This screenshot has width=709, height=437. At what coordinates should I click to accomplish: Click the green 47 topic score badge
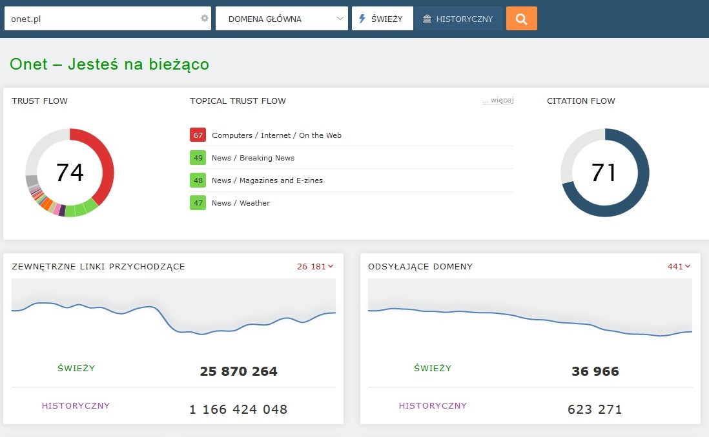pos(198,202)
